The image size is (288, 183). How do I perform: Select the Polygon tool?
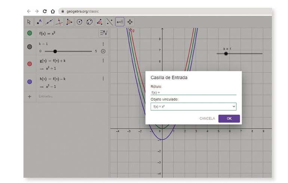pos(69,22)
